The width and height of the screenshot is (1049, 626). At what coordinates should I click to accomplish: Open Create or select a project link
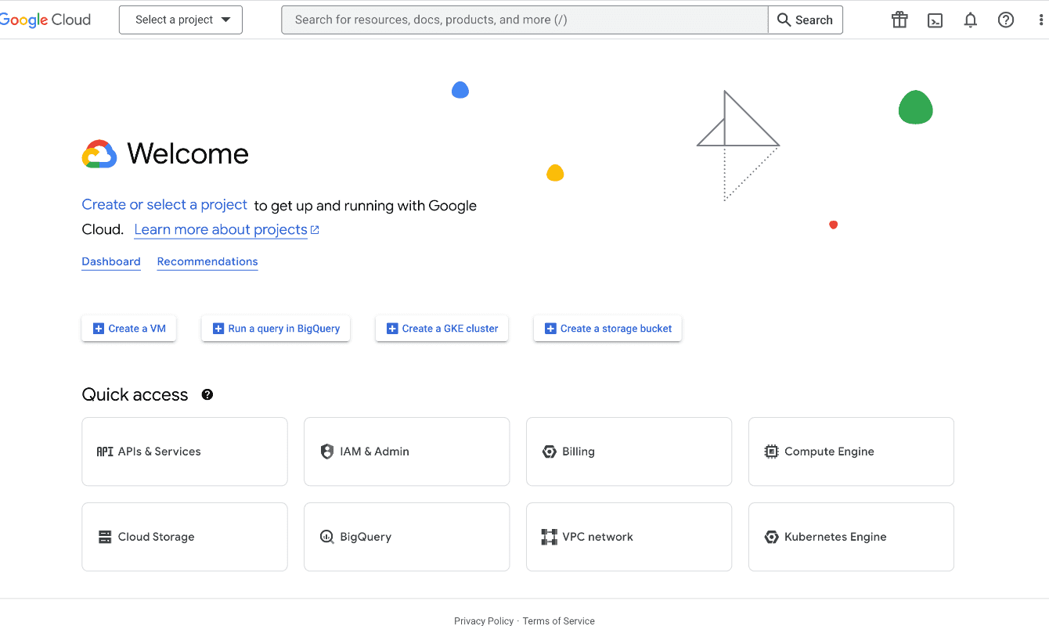coord(164,204)
